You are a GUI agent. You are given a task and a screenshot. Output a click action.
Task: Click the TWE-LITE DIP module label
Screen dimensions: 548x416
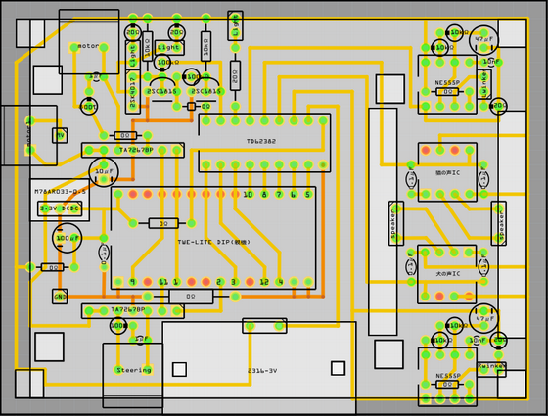[214, 242]
